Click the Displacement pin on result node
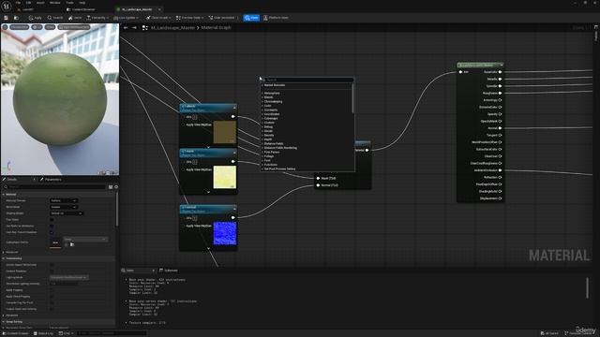This screenshot has width=600, height=337. 500,198
